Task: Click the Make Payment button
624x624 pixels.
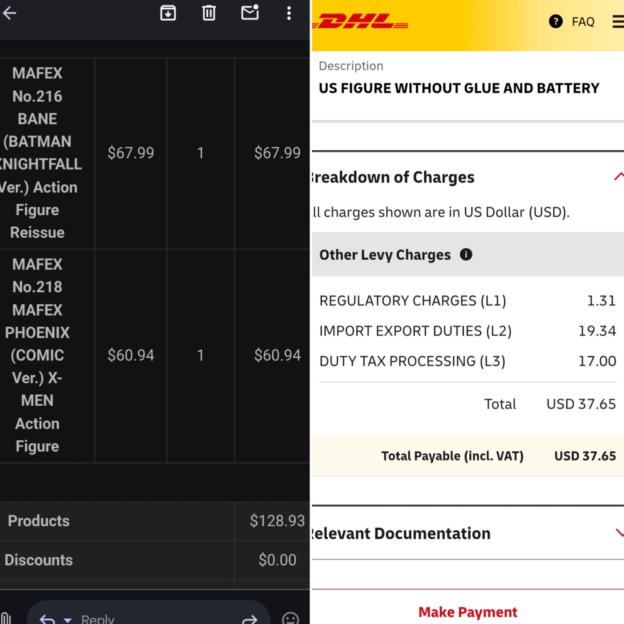Action: click(x=468, y=612)
